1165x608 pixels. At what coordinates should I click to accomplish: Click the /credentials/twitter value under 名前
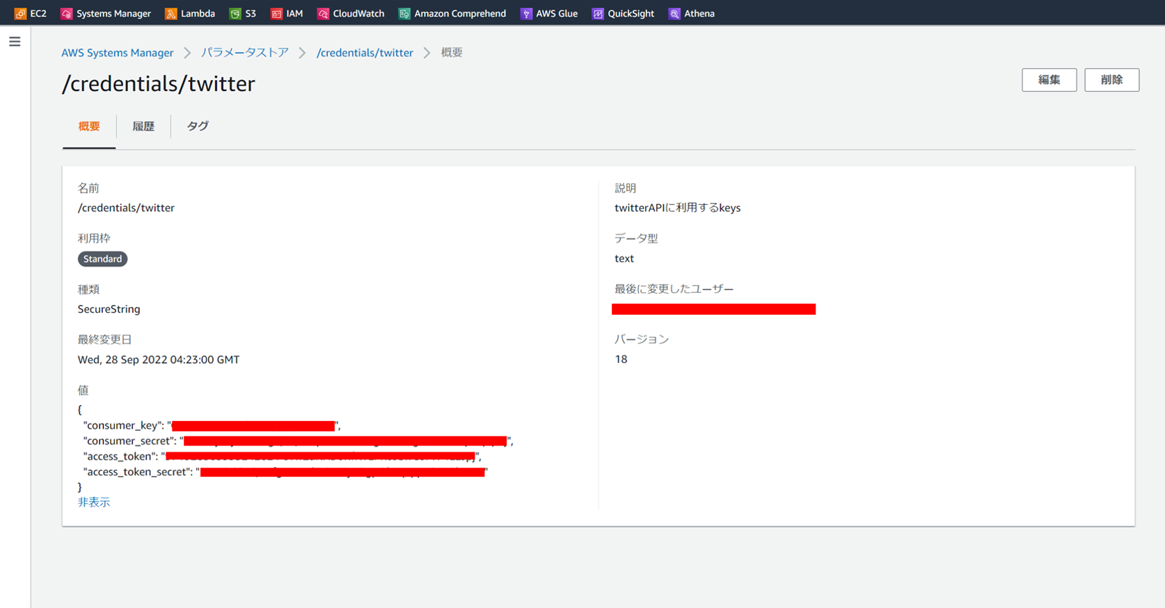pos(126,208)
